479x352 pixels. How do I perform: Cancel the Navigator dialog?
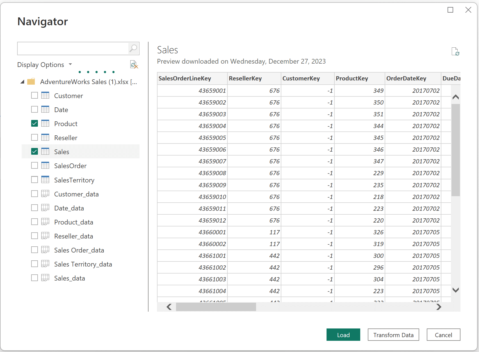click(443, 335)
